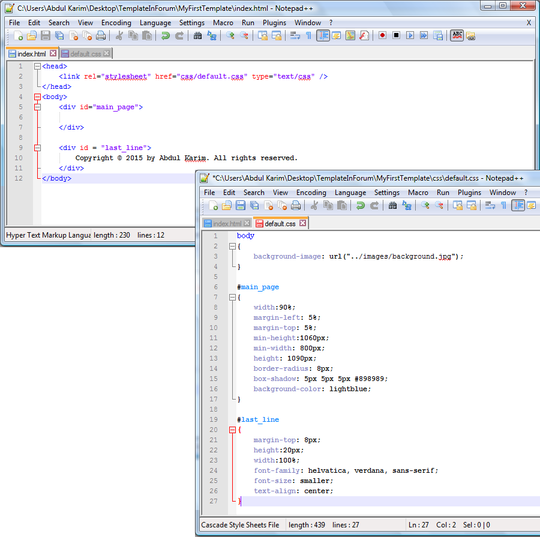Disable the indent guide in default.css window toolbar
Viewport: 540px width, 537px height.
[x=518, y=206]
